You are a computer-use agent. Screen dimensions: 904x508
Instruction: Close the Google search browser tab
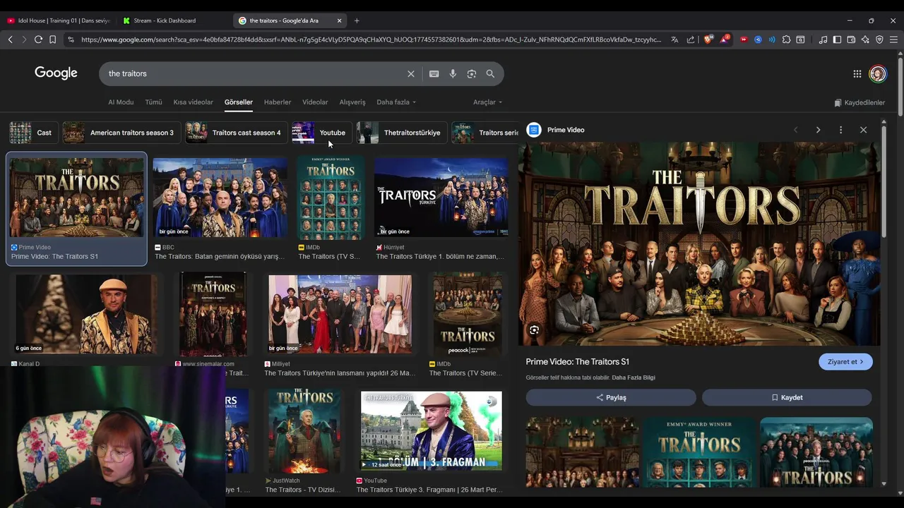339,20
